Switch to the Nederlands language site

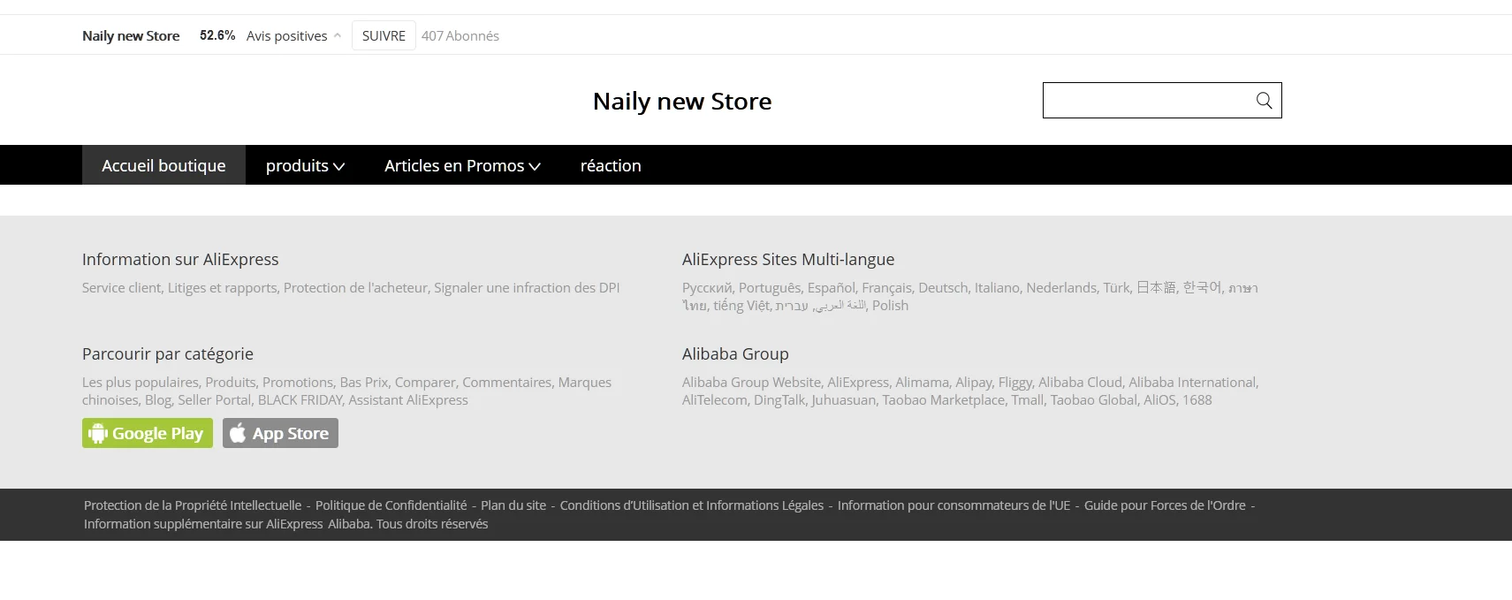click(1061, 288)
